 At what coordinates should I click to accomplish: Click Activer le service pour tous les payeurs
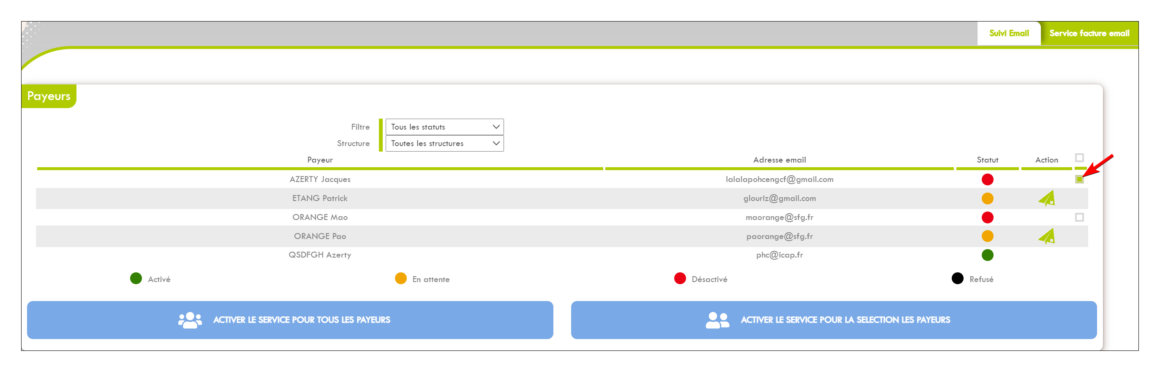[x=290, y=320]
